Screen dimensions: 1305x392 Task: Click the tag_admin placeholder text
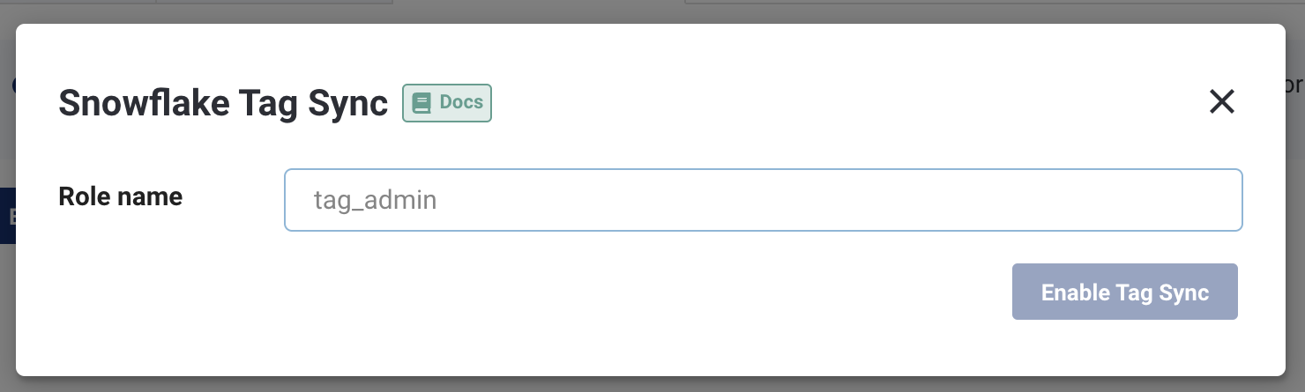[375, 201]
